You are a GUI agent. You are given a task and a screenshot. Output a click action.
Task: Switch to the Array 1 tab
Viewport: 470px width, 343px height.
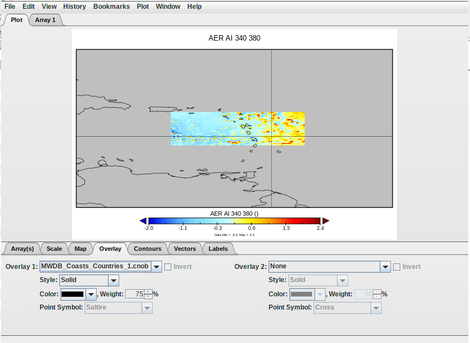[45, 20]
